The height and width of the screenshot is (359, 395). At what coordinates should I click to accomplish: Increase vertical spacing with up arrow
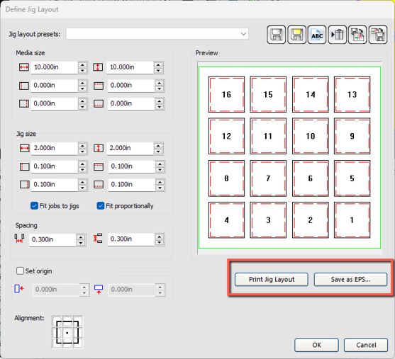[x=160, y=237]
